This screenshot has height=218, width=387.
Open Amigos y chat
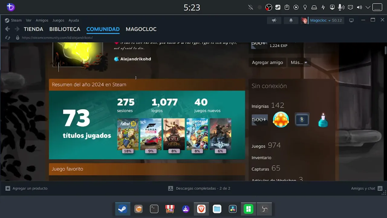tap(367, 188)
